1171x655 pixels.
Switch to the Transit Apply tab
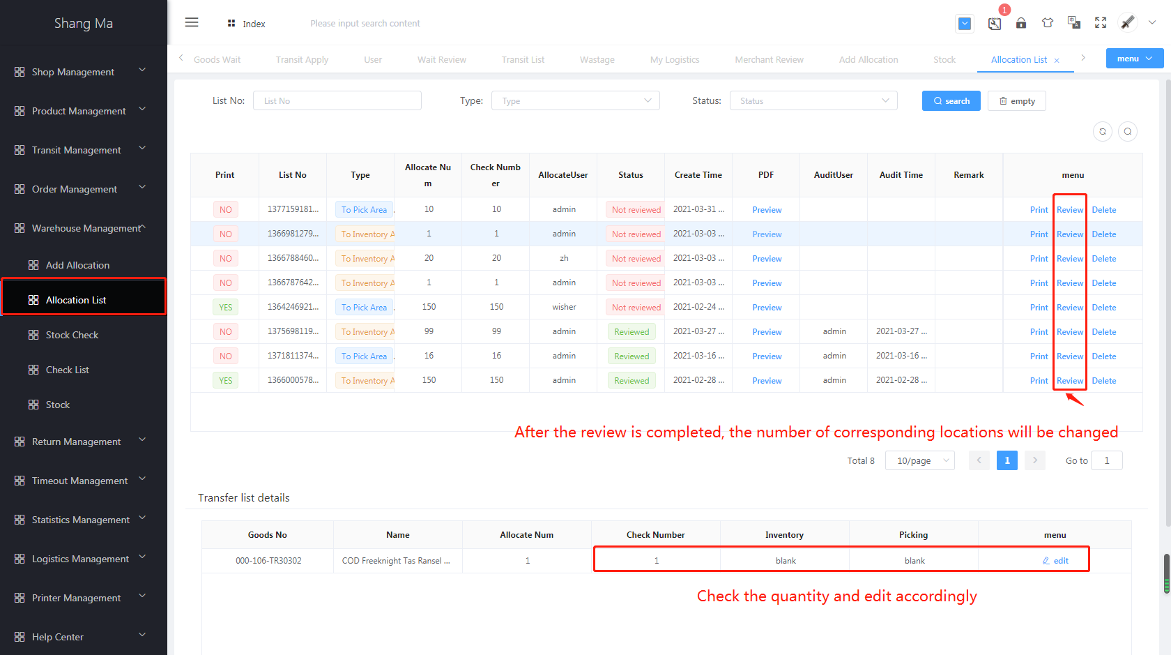[x=302, y=60]
